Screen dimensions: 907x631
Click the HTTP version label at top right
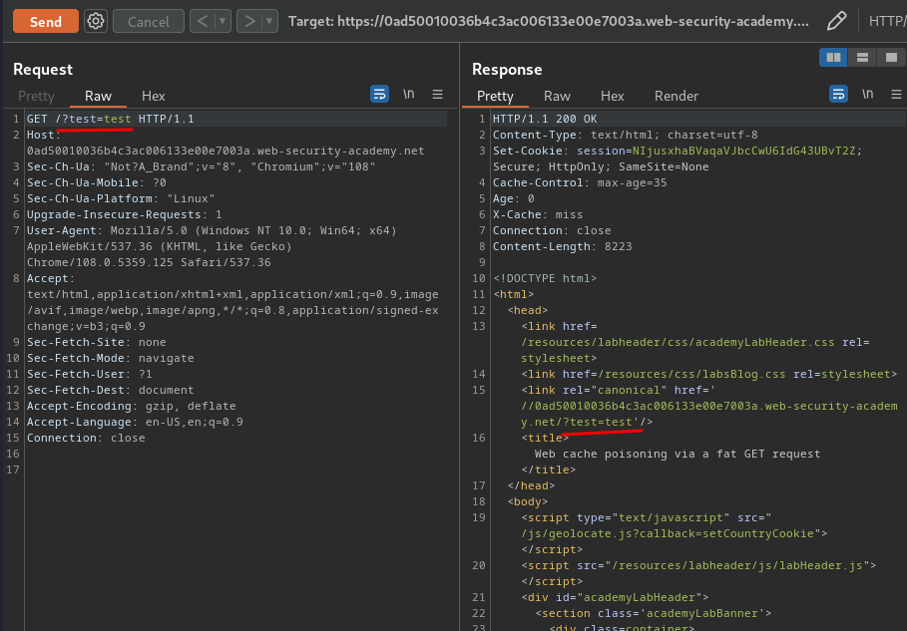(x=888, y=21)
